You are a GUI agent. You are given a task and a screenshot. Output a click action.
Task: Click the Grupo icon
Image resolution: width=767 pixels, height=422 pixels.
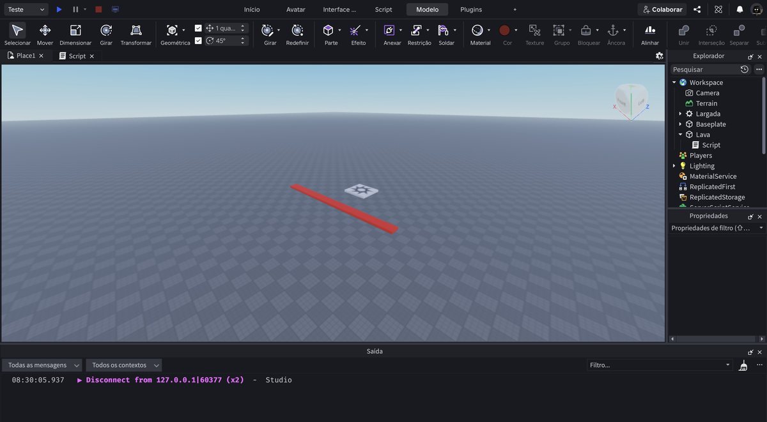click(559, 30)
